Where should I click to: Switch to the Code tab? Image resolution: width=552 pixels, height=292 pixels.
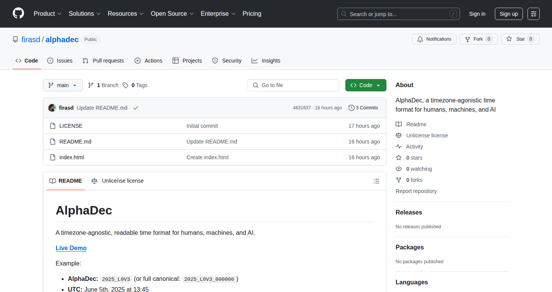point(27,61)
